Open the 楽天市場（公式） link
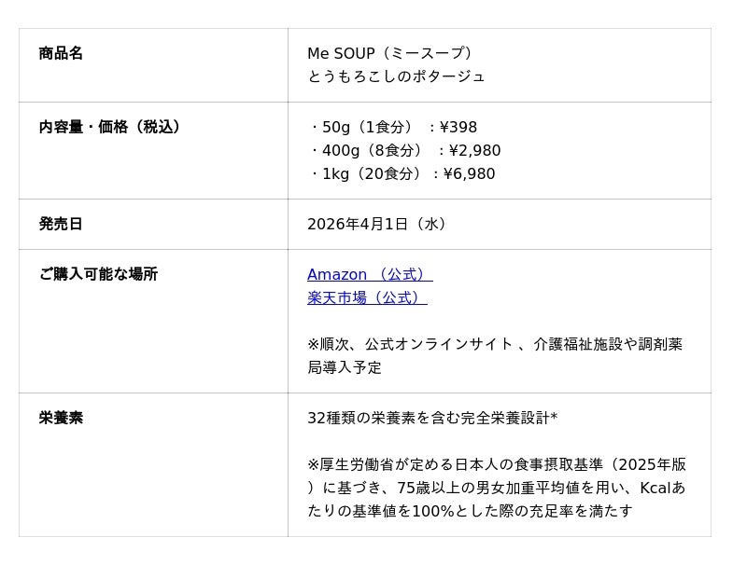This screenshot has width=747, height=565. [366, 297]
